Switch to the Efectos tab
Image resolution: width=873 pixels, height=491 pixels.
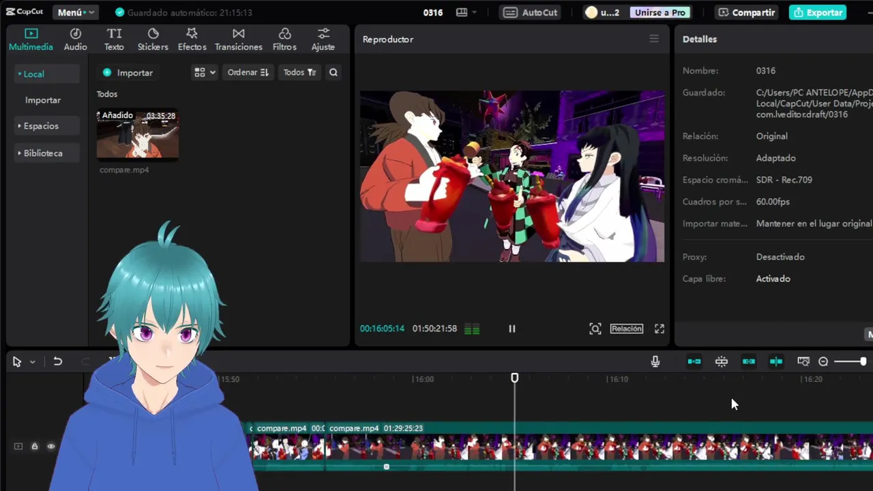pos(192,40)
